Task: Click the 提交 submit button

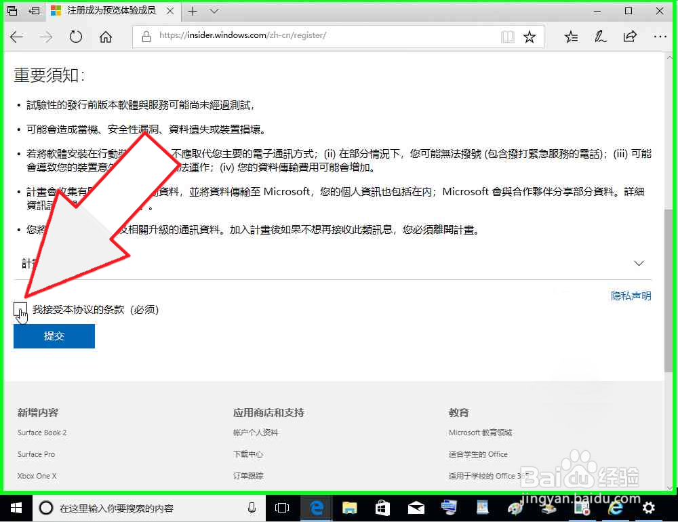Action: point(54,336)
